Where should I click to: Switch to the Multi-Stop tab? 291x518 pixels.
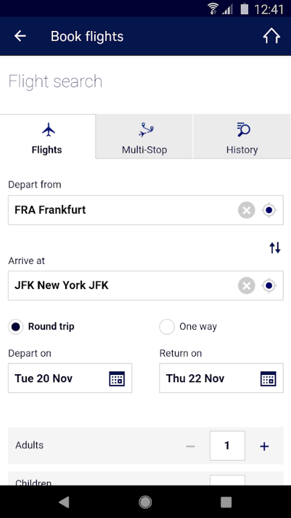144,137
